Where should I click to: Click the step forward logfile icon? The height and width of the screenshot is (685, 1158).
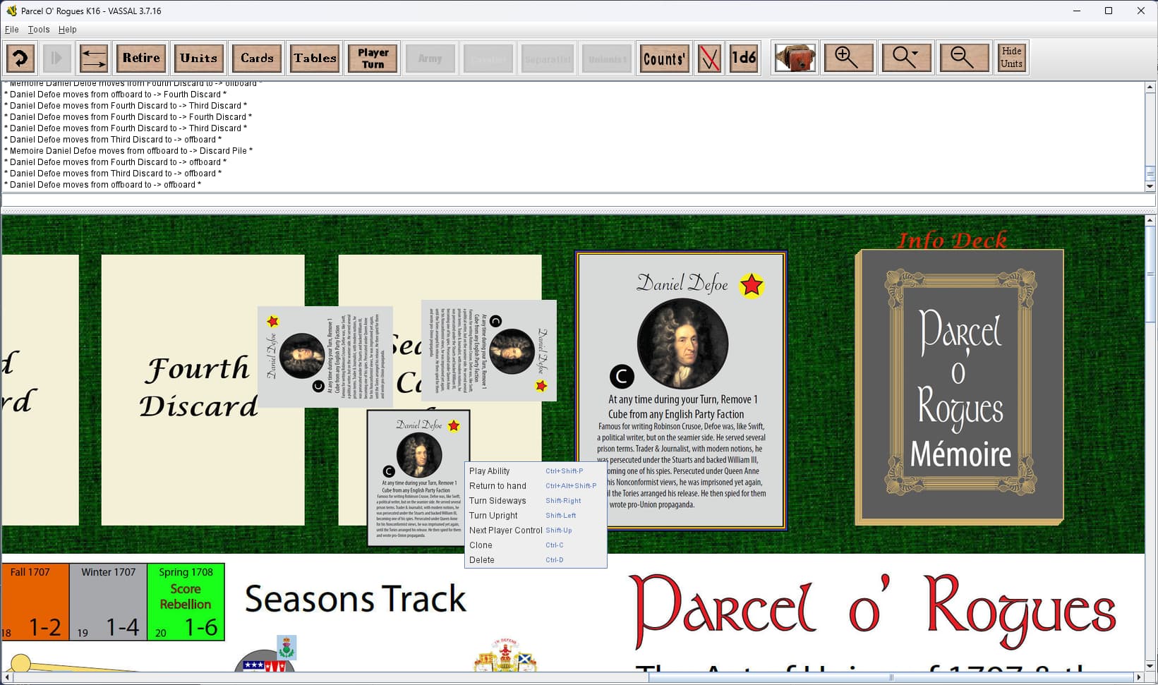[x=57, y=58]
